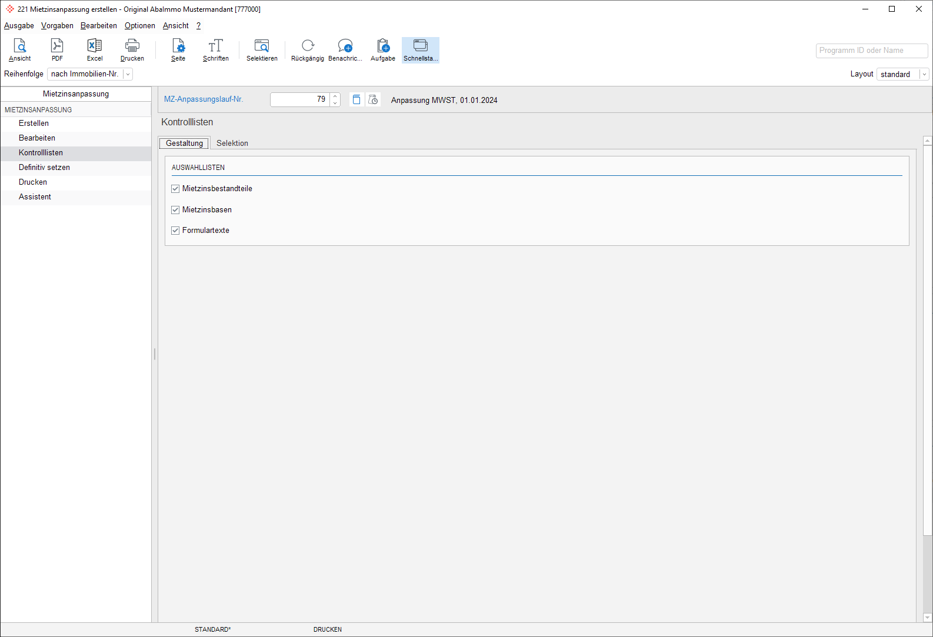
Task: Open the Ausgabe menu
Action: pos(19,26)
